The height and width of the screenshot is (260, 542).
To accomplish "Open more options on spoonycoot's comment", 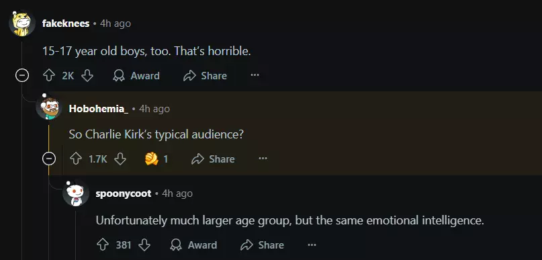I will pos(312,245).
